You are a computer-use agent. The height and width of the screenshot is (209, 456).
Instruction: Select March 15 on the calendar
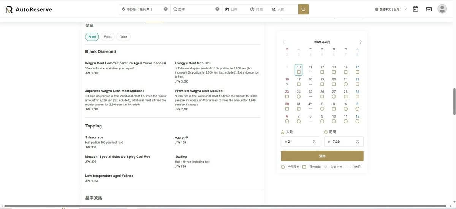coord(358,69)
